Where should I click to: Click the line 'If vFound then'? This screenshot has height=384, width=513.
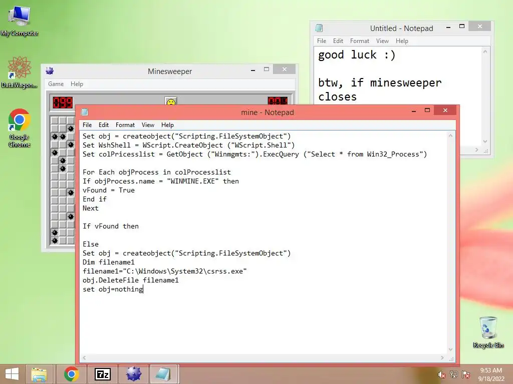111,226
